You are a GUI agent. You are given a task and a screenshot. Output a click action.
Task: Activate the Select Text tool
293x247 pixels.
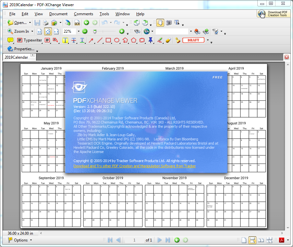[177, 23]
